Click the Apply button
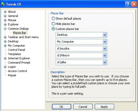This screenshot has height=111, width=138. pyautogui.click(x=104, y=107)
